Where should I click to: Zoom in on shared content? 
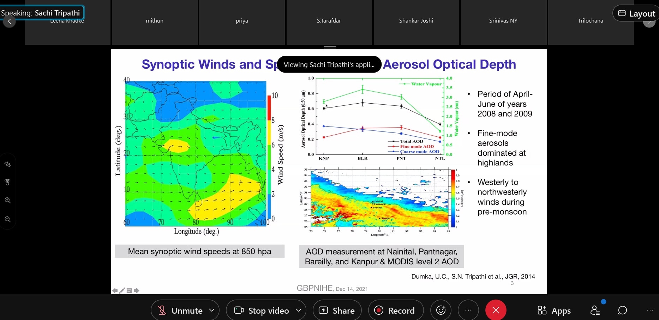7,200
